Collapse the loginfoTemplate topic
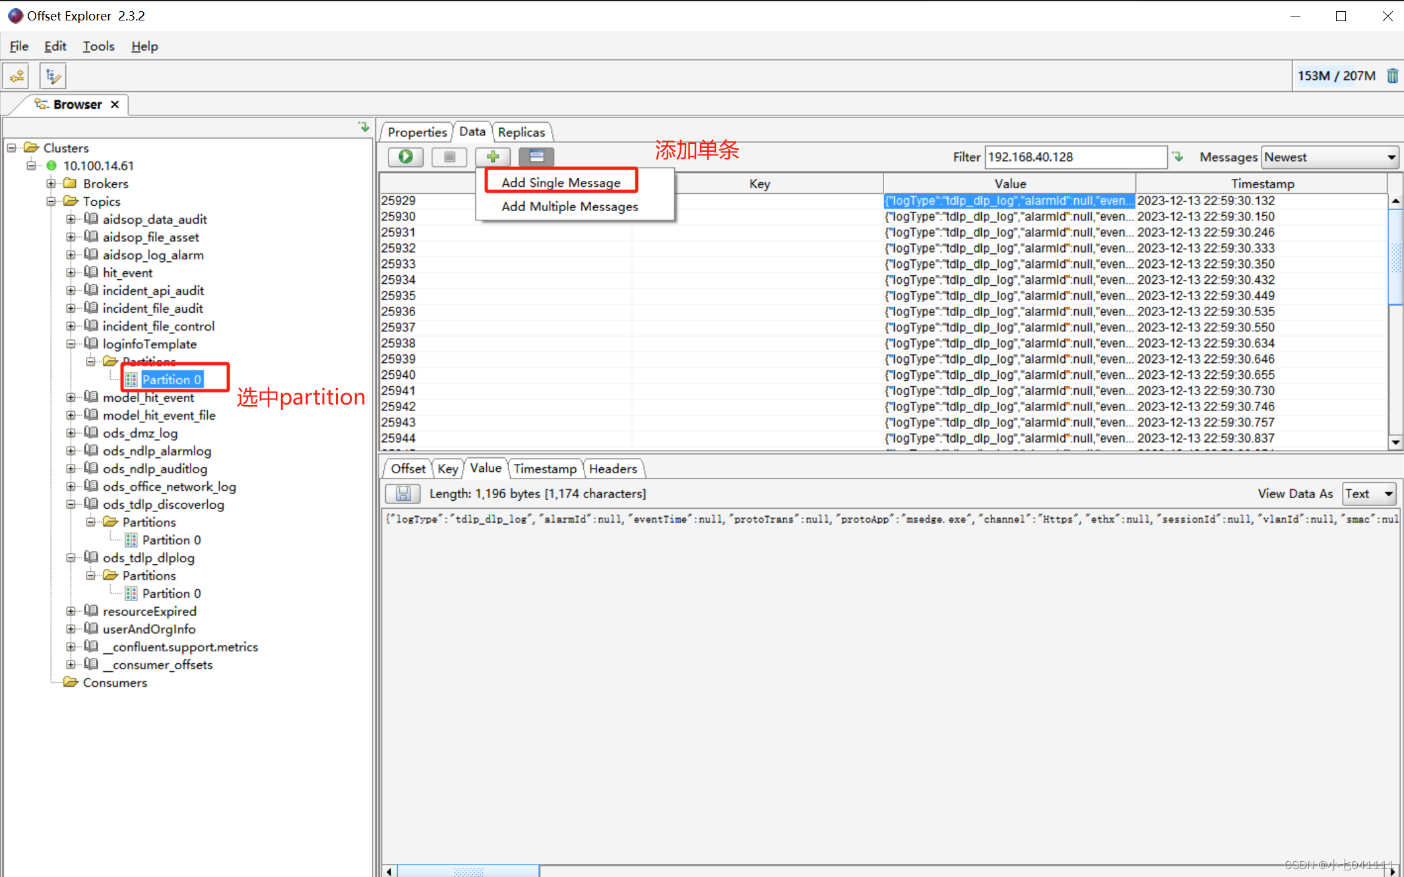The image size is (1404, 877). coord(71,344)
